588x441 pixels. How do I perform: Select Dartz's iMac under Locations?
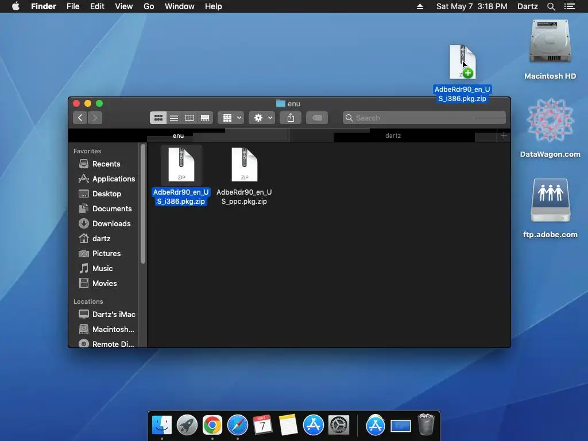tap(107, 314)
